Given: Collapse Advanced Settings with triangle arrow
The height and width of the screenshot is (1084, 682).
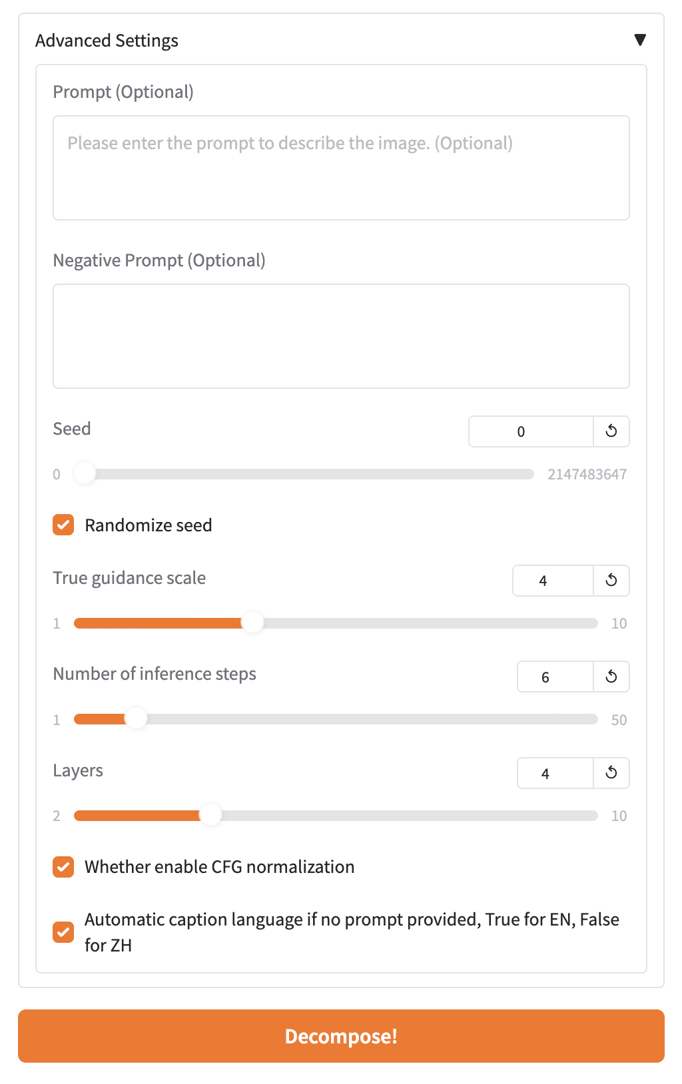Looking at the screenshot, I should point(639,40).
